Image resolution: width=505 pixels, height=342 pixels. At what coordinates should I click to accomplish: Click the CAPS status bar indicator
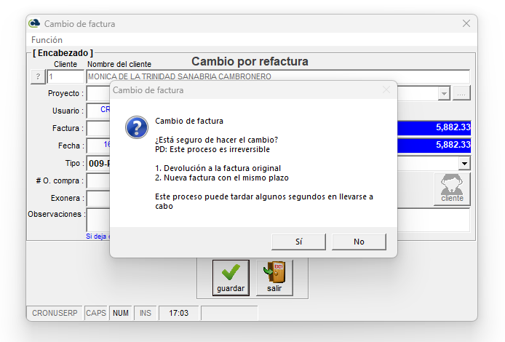(x=95, y=313)
